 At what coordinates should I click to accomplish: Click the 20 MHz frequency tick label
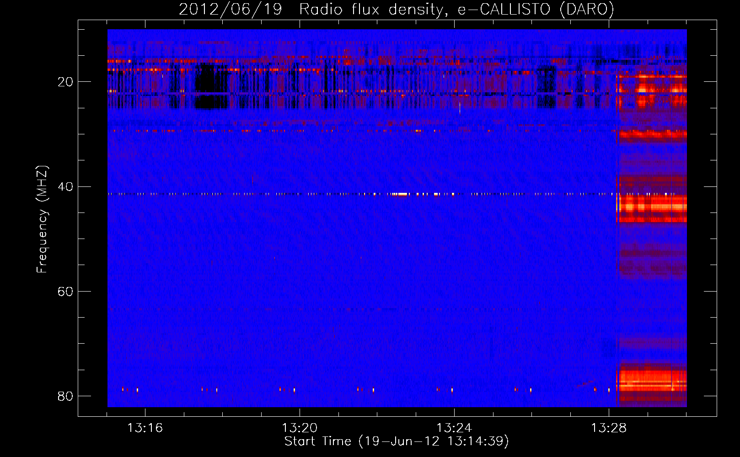[x=65, y=82]
